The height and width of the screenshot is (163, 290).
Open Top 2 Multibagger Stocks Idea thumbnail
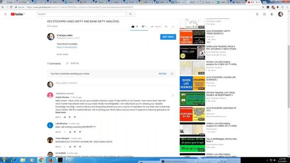click(192, 145)
